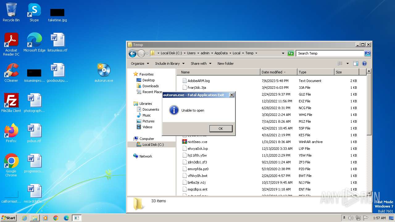395x222 pixels.
Task: Select Recent Places in navigation pane
Action: pos(149,92)
